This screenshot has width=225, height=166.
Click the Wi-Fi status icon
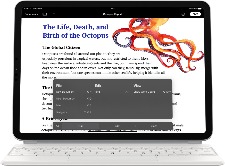point(190,9)
